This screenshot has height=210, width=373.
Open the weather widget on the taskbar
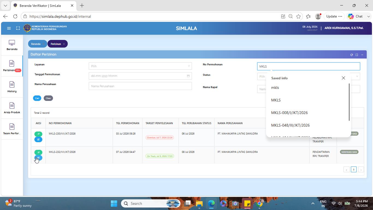point(19,203)
